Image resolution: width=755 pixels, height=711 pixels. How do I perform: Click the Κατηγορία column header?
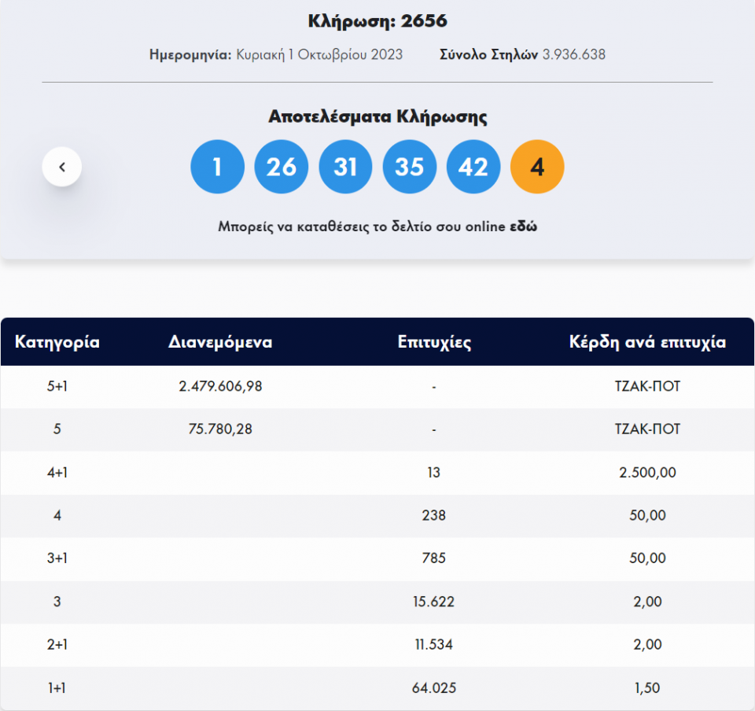point(57,342)
